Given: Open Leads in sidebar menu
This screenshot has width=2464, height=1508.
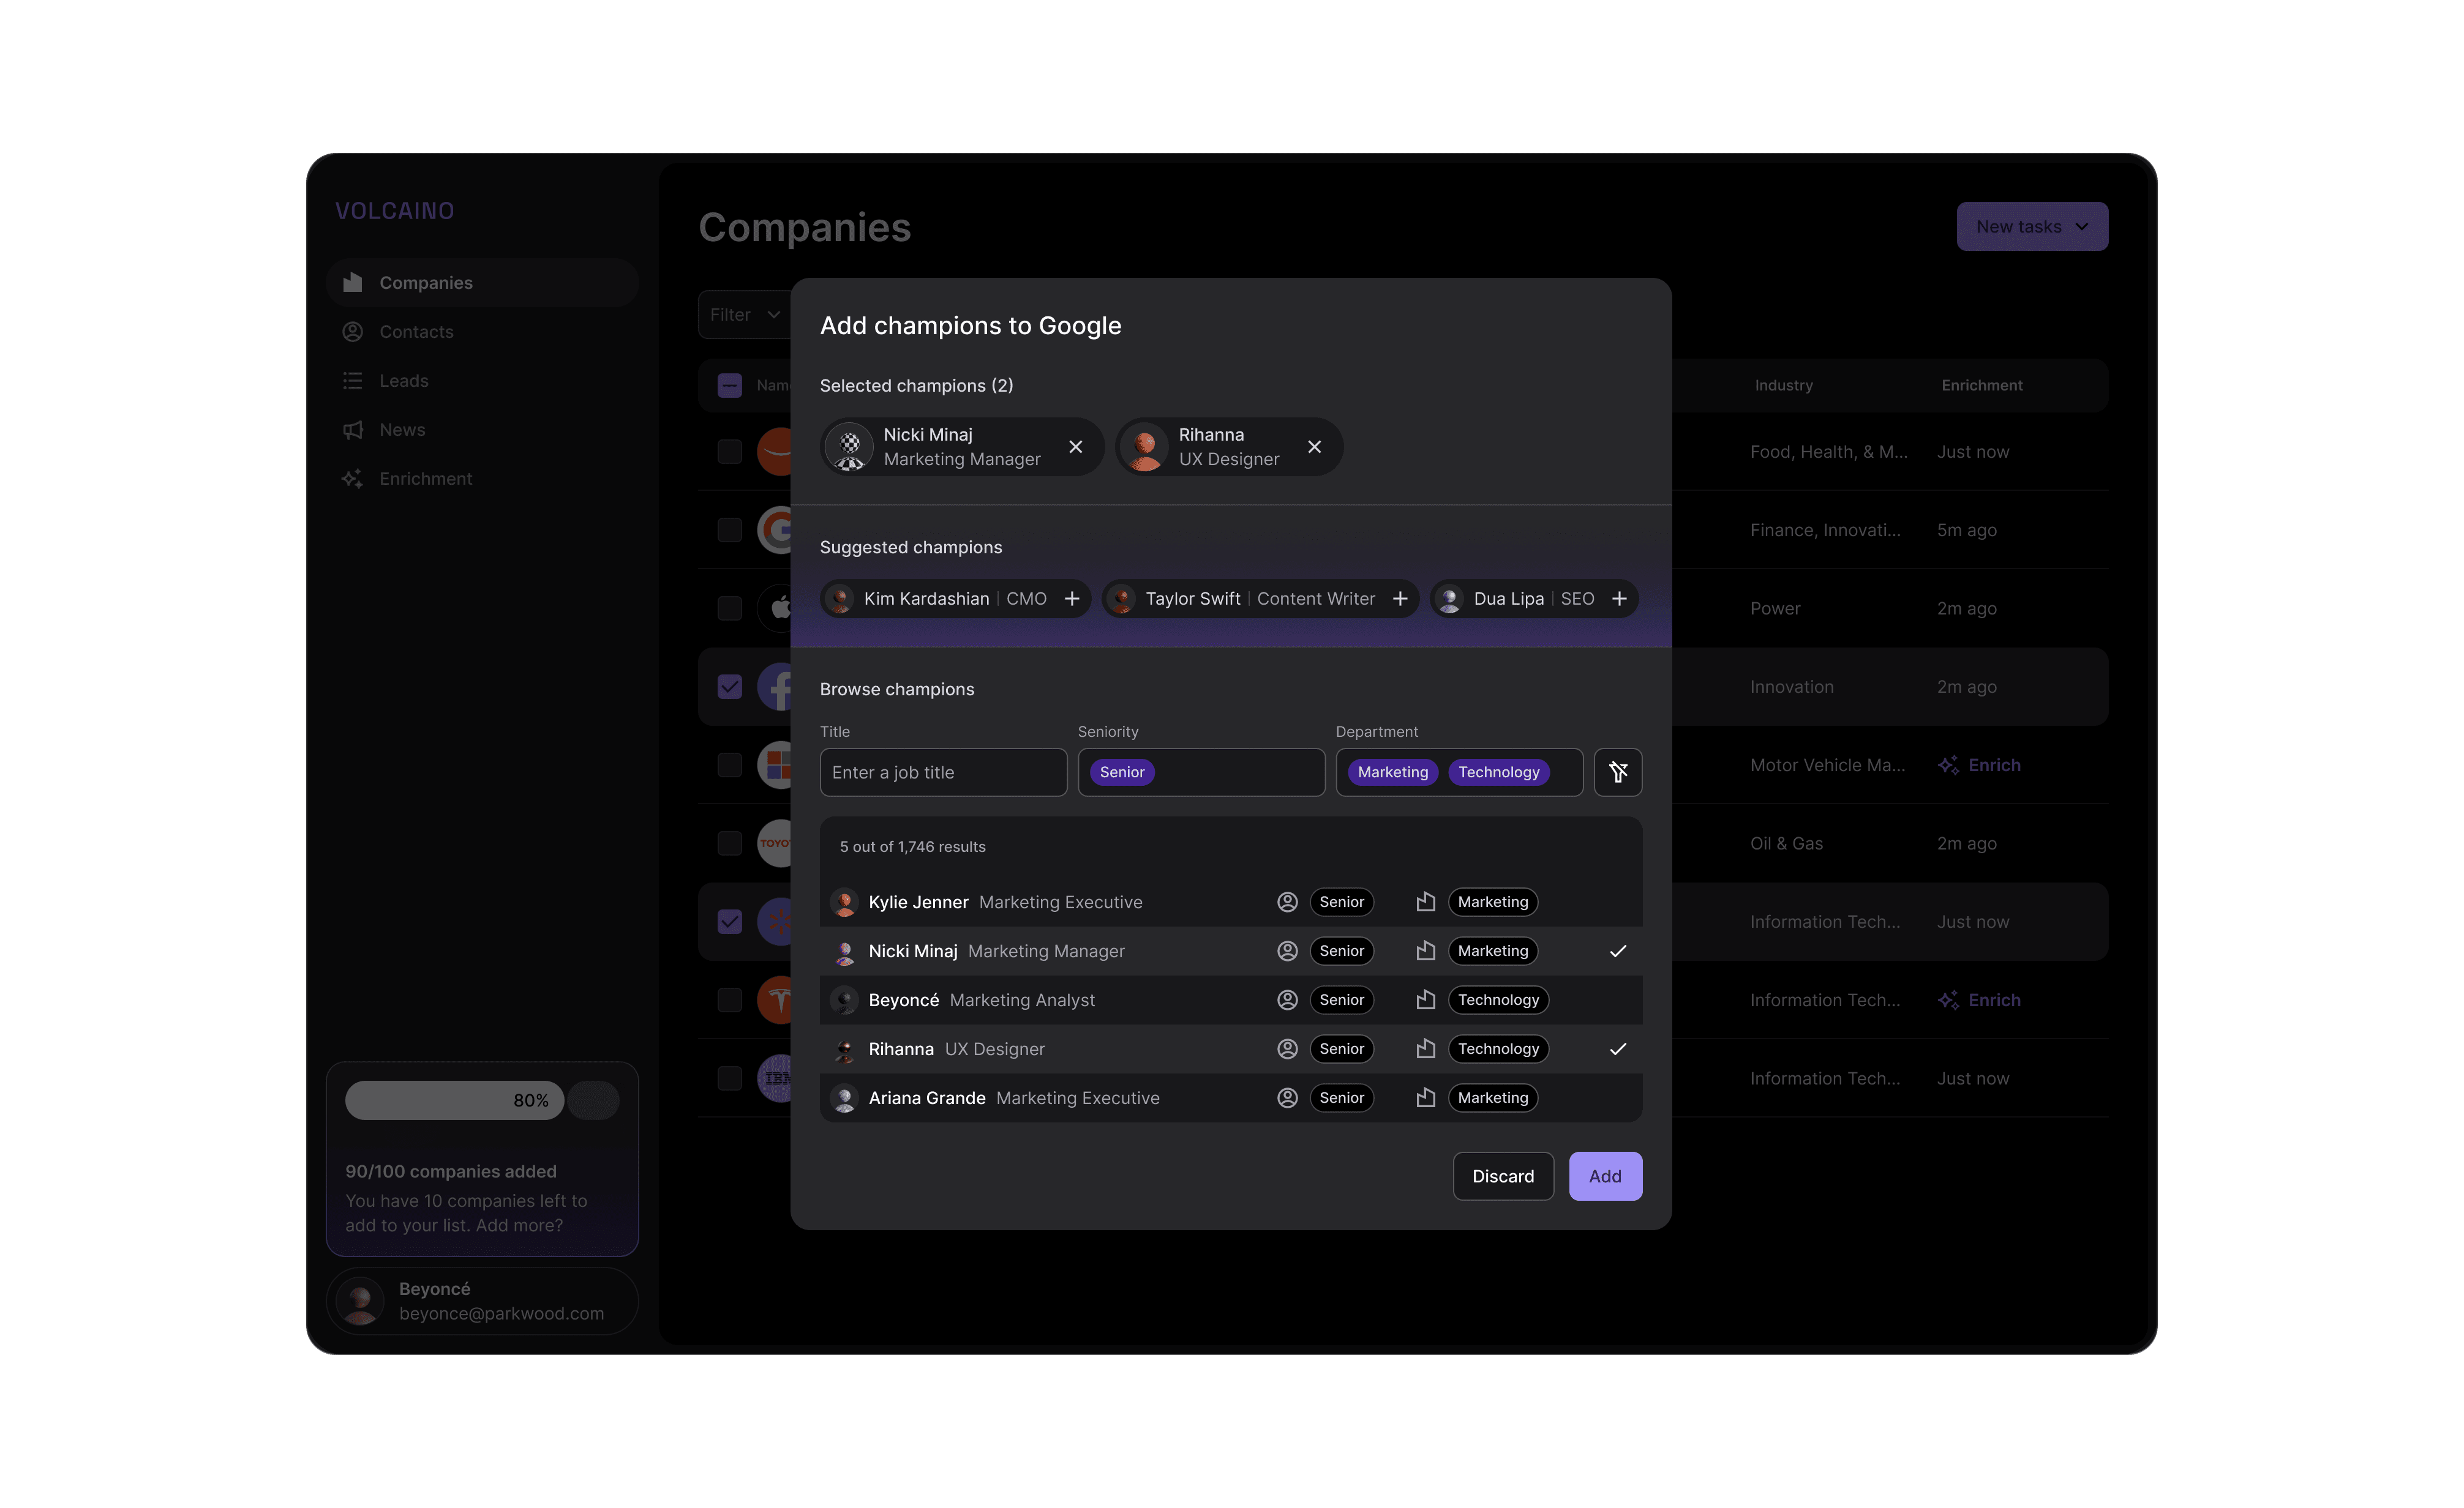Looking at the screenshot, I should tap(403, 381).
